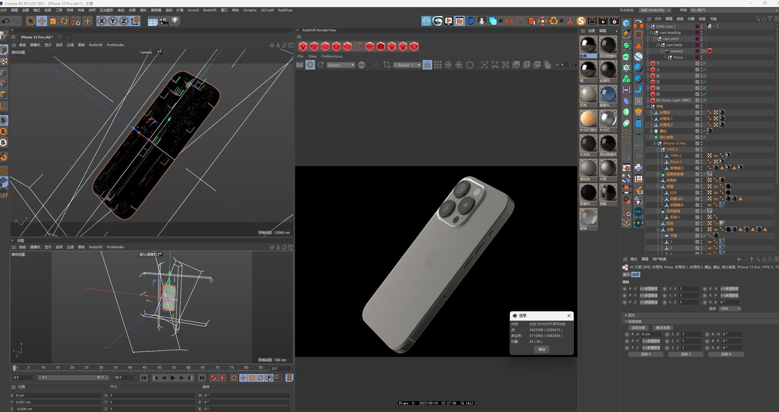
Task: Open the Beauty AOV dropdown
Action: (341, 65)
